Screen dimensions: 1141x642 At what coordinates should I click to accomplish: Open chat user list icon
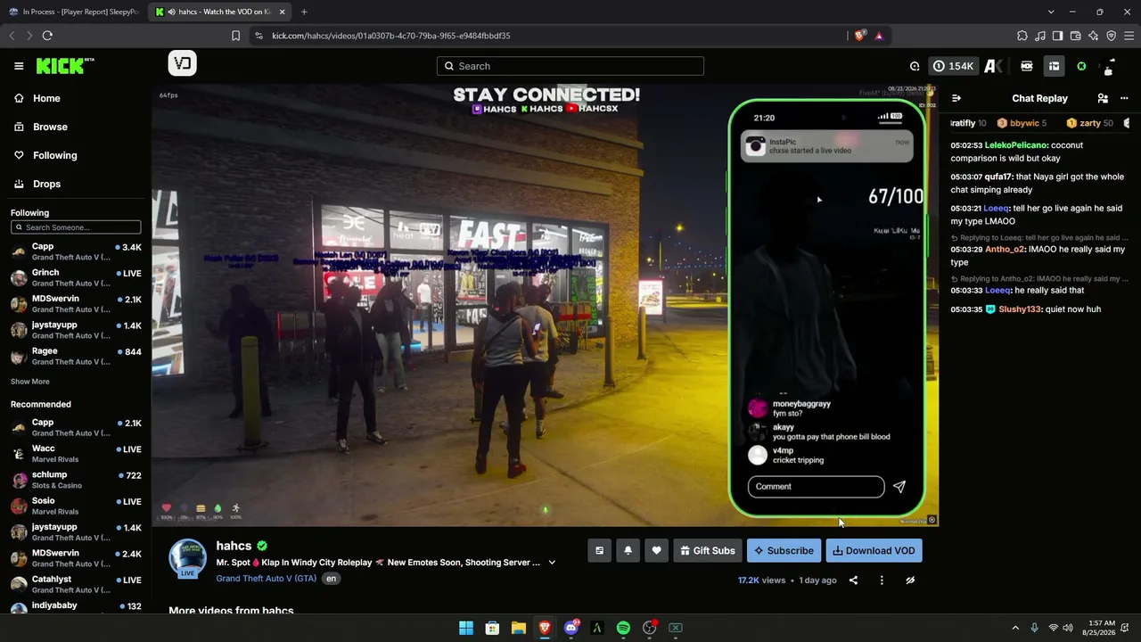(x=1103, y=98)
